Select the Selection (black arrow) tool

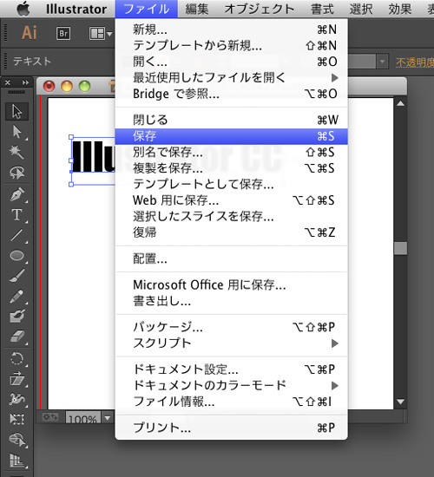click(17, 111)
